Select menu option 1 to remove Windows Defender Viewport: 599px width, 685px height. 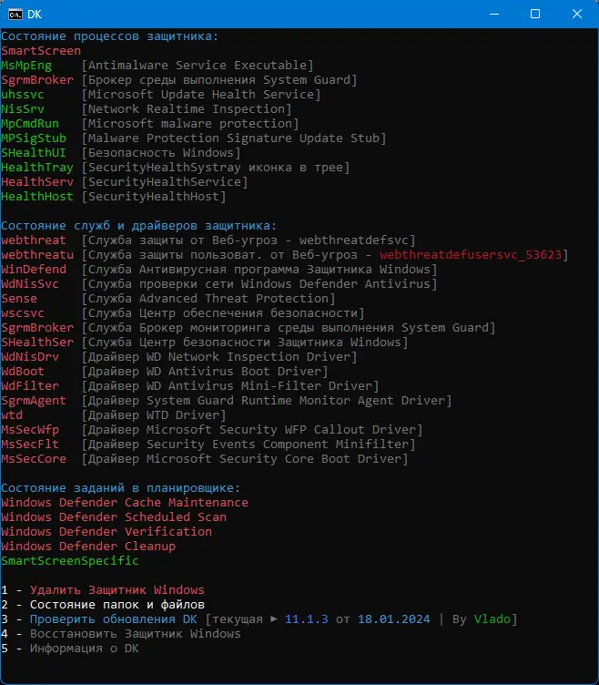pyautogui.click(x=117, y=590)
